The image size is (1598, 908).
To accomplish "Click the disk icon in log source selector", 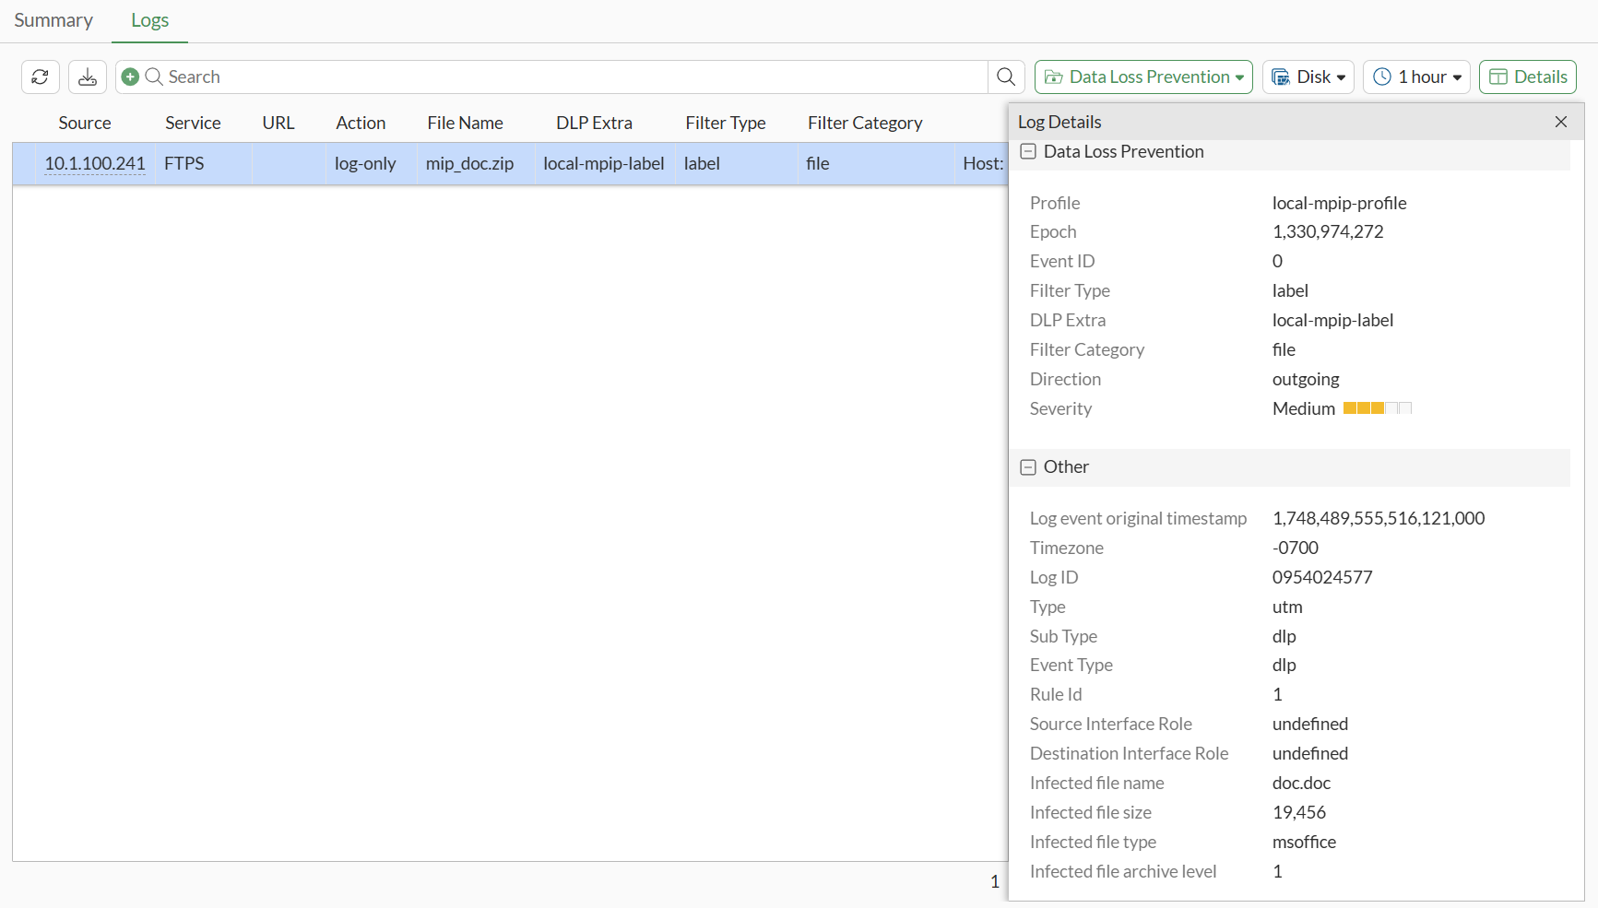I will coord(1281,77).
